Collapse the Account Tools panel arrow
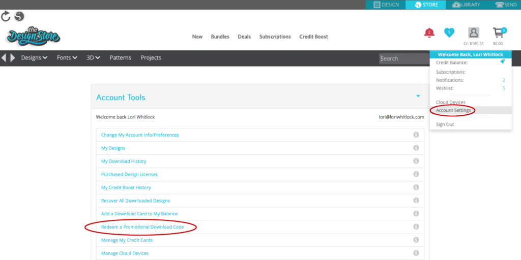This screenshot has width=521, height=260. point(418,96)
